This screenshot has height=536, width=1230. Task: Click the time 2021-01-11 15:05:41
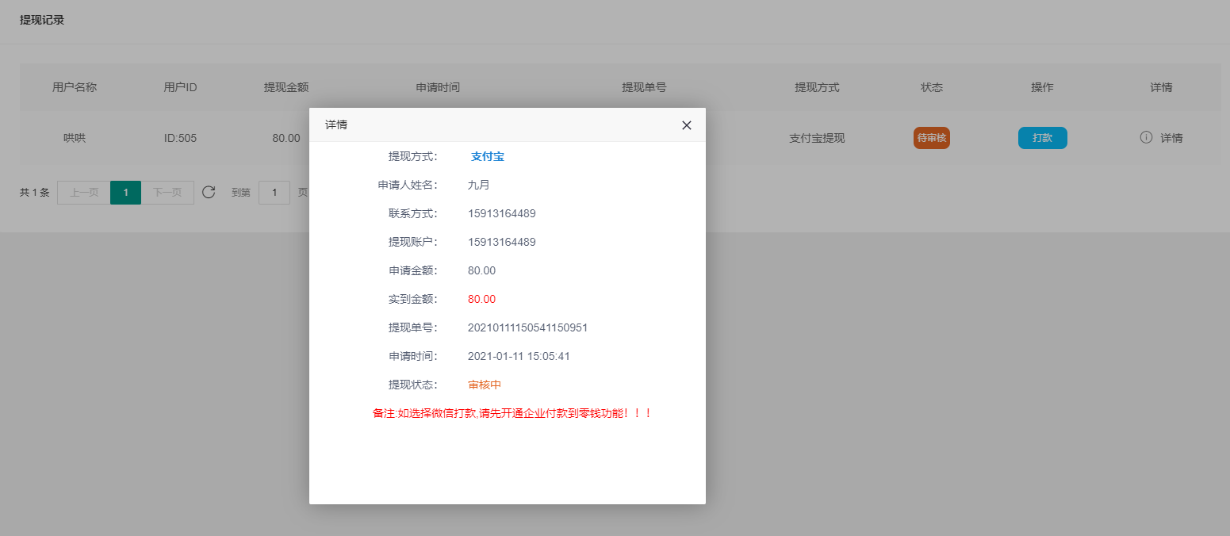click(x=519, y=356)
